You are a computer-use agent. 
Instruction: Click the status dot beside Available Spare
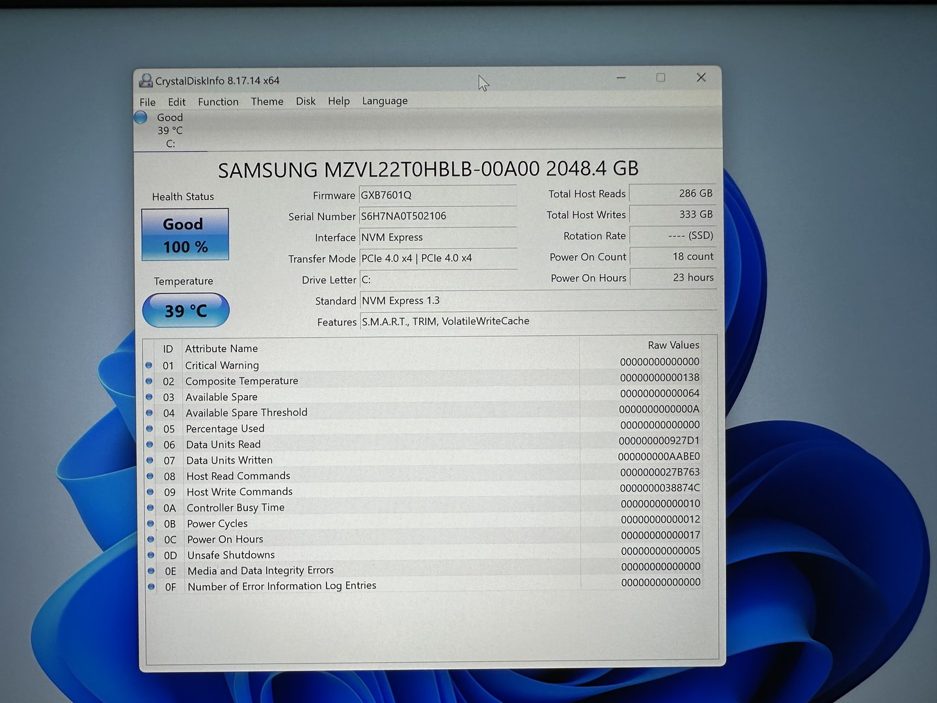pyautogui.click(x=149, y=397)
